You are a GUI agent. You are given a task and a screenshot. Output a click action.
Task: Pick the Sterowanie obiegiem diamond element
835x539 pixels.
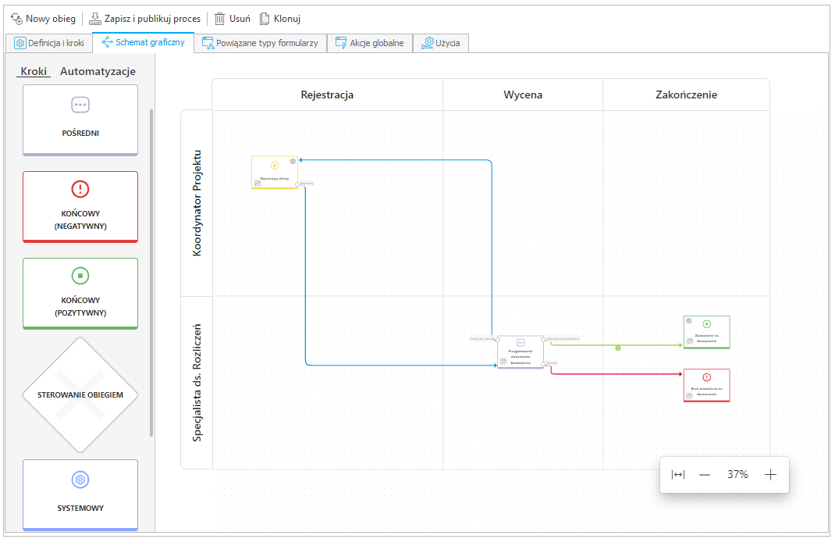(x=80, y=394)
